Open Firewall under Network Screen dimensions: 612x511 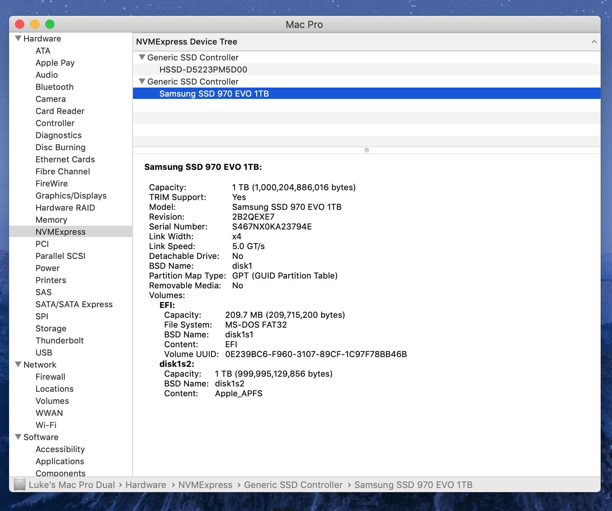[51, 377]
